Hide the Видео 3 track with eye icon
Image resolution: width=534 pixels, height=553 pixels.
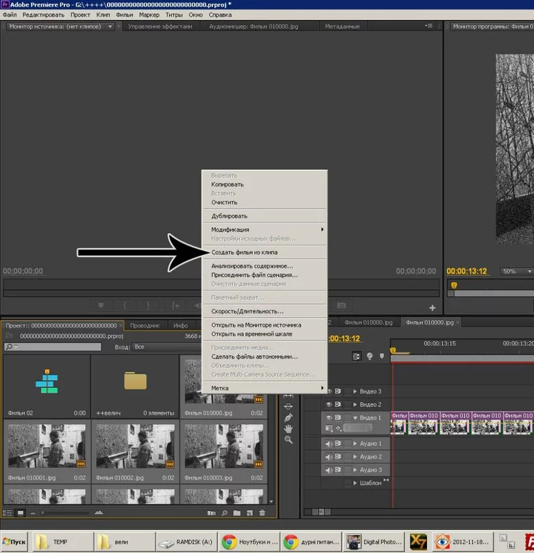(329, 391)
